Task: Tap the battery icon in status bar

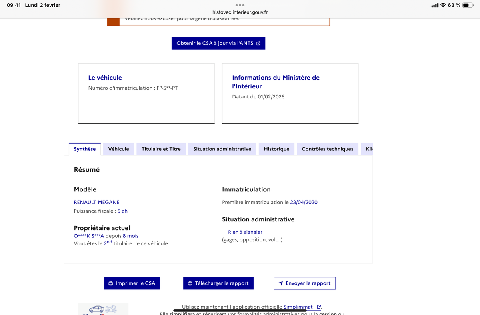Action: pyautogui.click(x=468, y=5)
